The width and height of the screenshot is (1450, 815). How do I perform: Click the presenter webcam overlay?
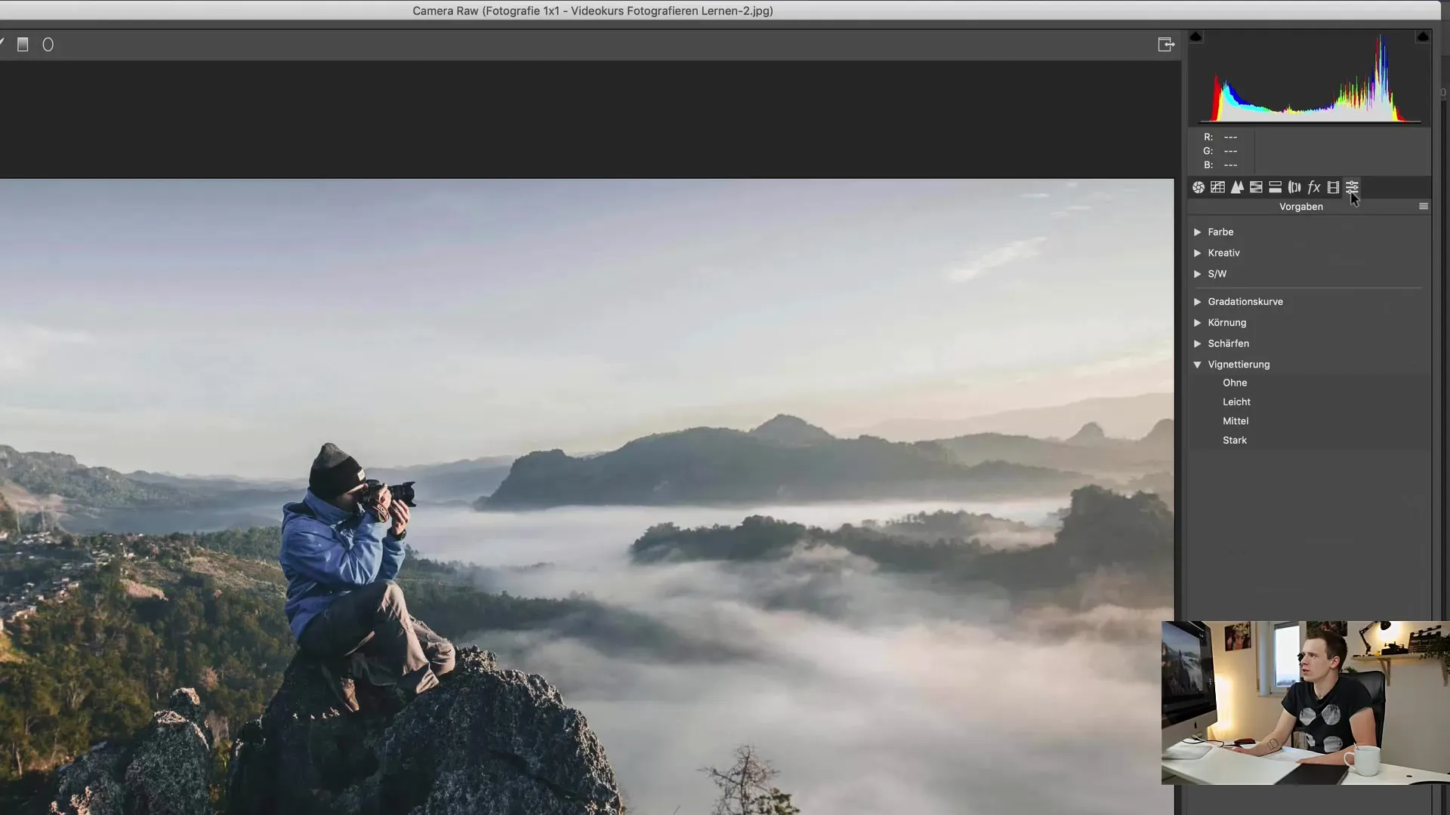1305,703
